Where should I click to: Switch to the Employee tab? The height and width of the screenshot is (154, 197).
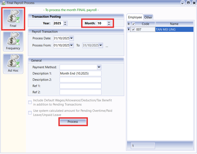point(135,17)
